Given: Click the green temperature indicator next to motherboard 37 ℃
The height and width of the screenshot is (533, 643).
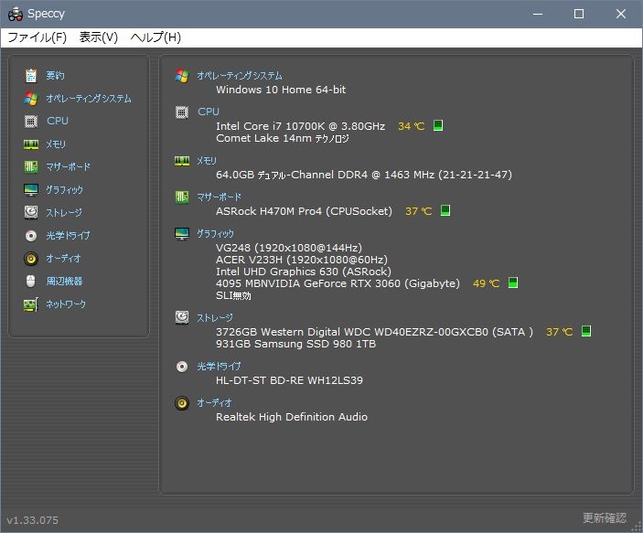Looking at the screenshot, I should (445, 211).
